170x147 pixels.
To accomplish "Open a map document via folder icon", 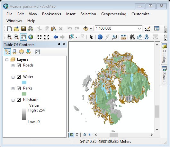I will click(16, 29).
